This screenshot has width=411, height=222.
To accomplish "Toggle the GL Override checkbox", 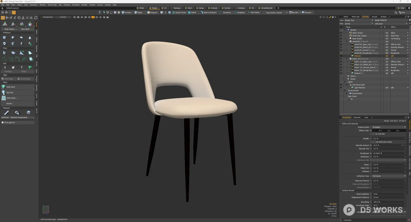I will (x=373, y=134).
